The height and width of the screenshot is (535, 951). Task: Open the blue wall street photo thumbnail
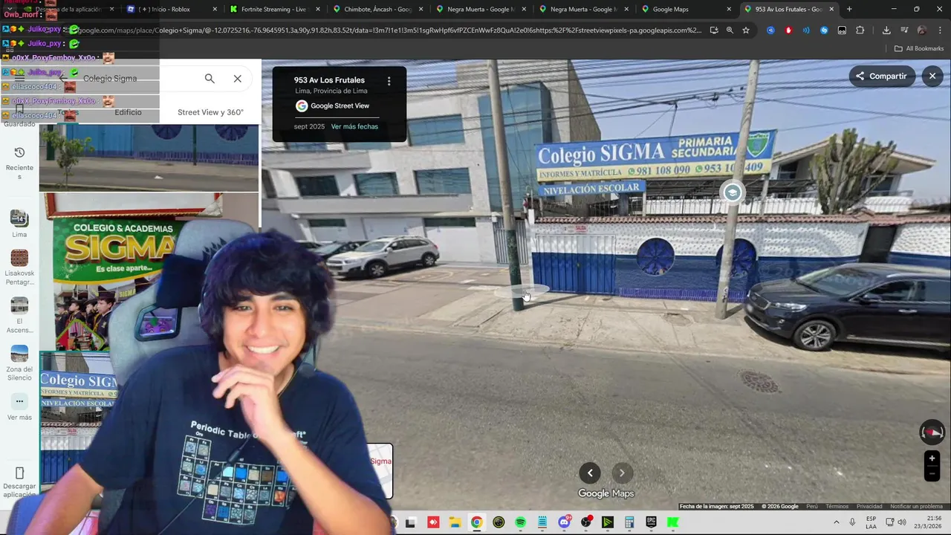pyautogui.click(x=149, y=158)
